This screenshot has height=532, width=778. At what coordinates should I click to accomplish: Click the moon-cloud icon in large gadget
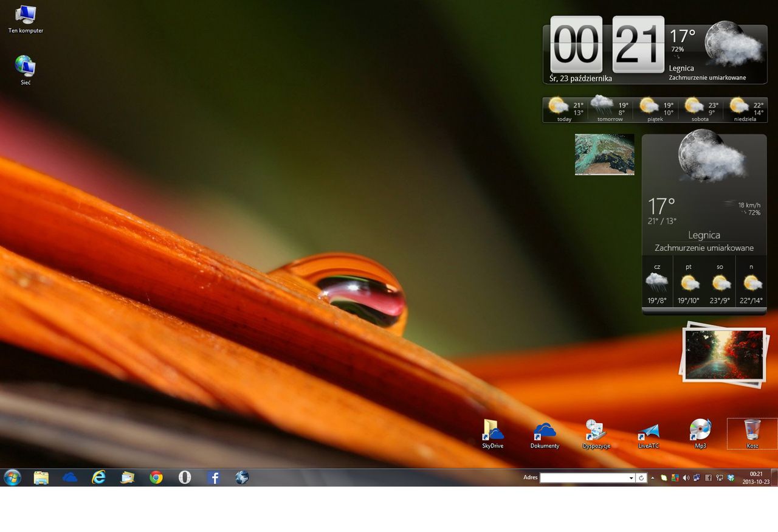pyautogui.click(x=712, y=155)
